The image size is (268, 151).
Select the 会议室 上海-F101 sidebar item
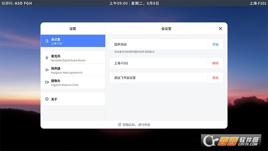pyautogui.click(x=73, y=41)
